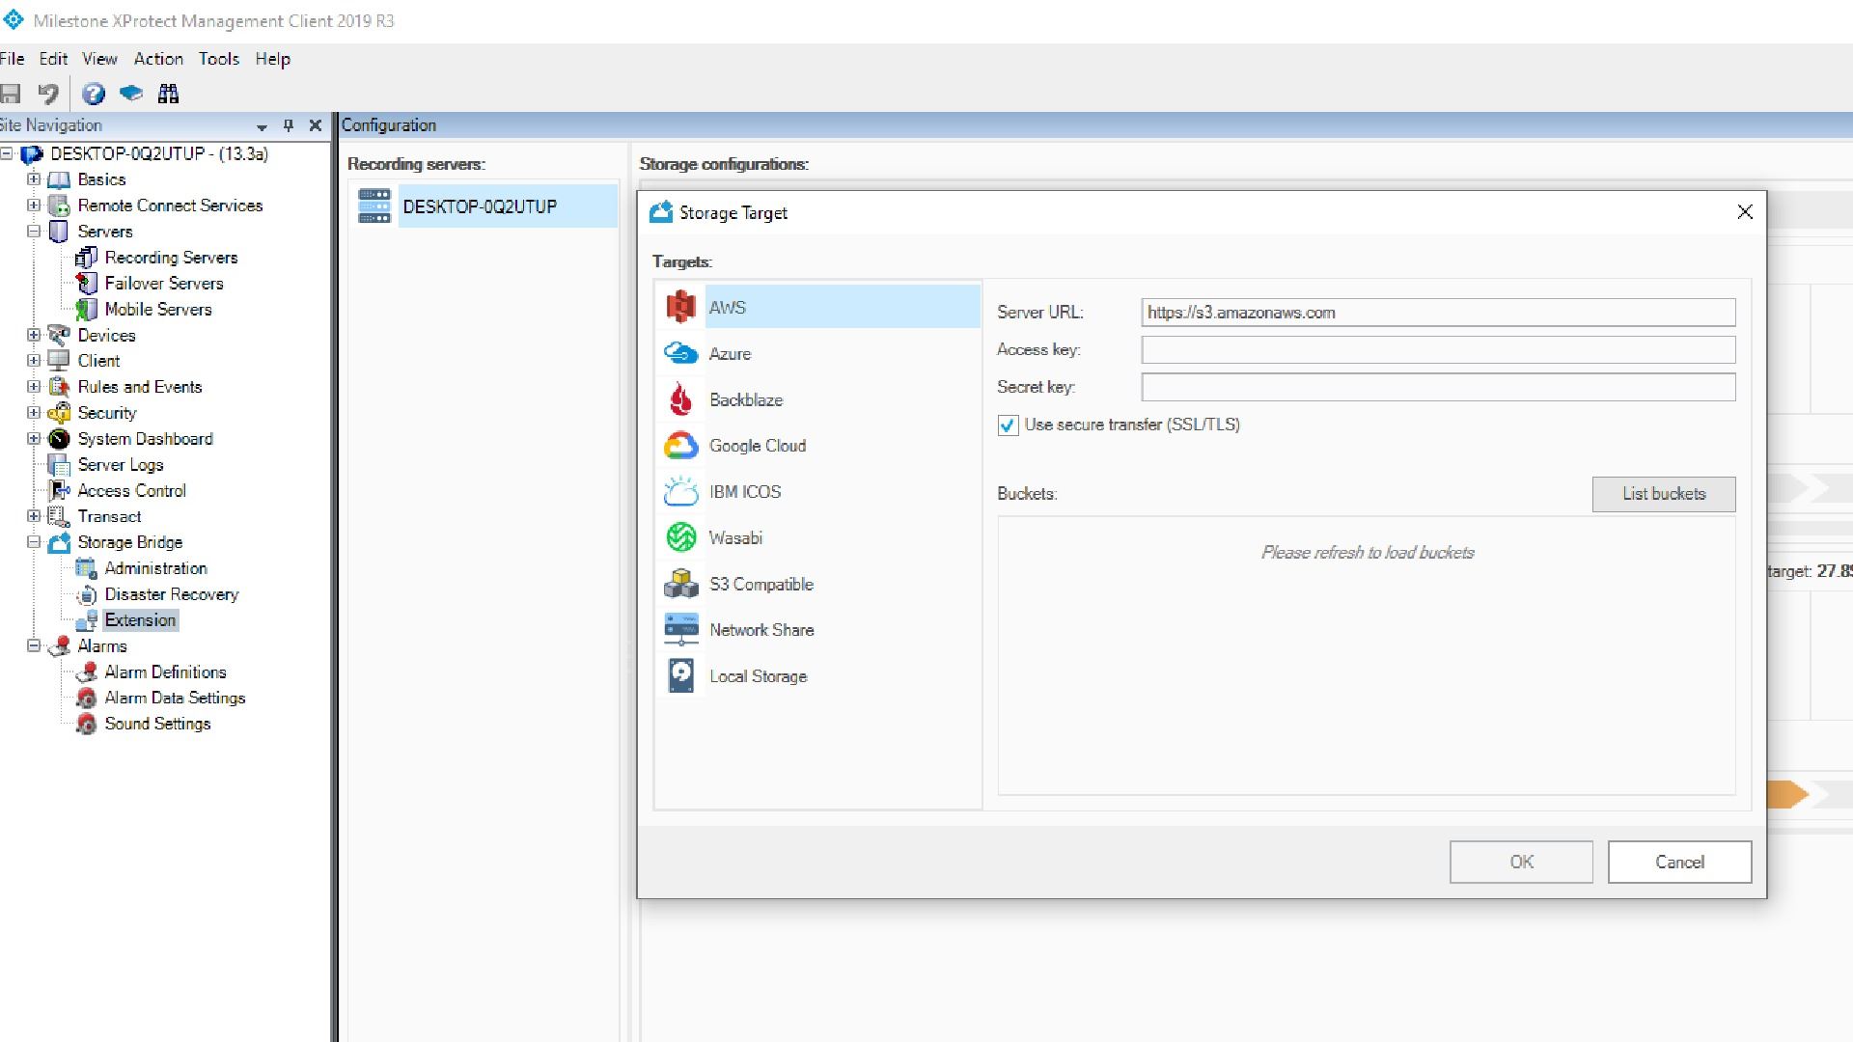Click the Server URL input field
Screen dimensions: 1853x1042
[x=1438, y=313]
